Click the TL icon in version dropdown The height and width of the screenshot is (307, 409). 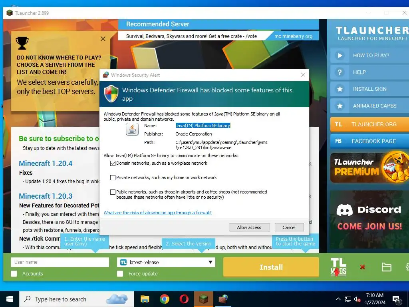(x=123, y=262)
